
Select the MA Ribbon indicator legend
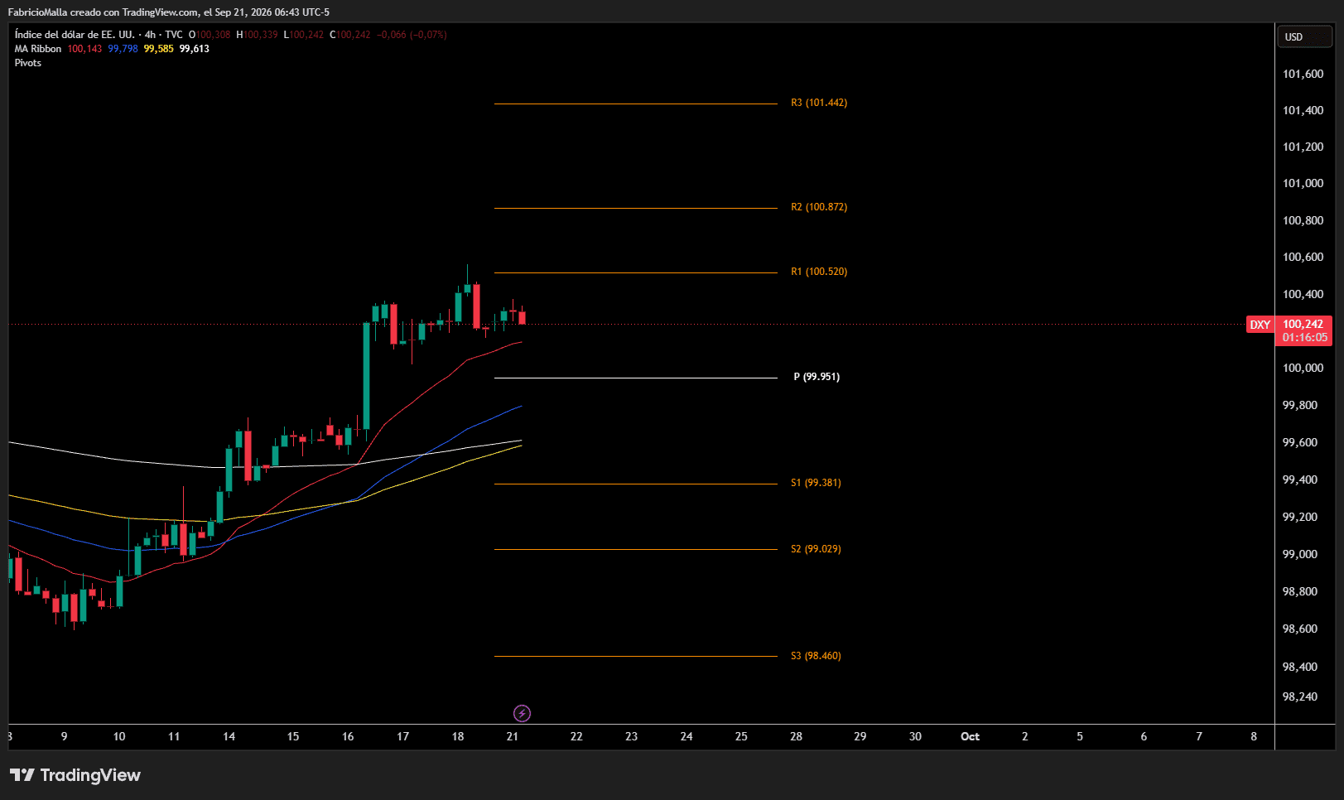click(38, 49)
